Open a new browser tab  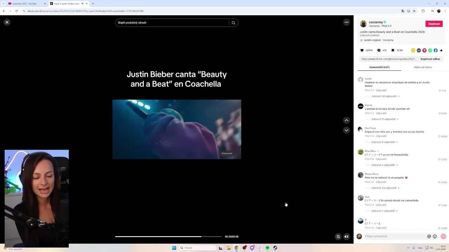click(93, 3)
